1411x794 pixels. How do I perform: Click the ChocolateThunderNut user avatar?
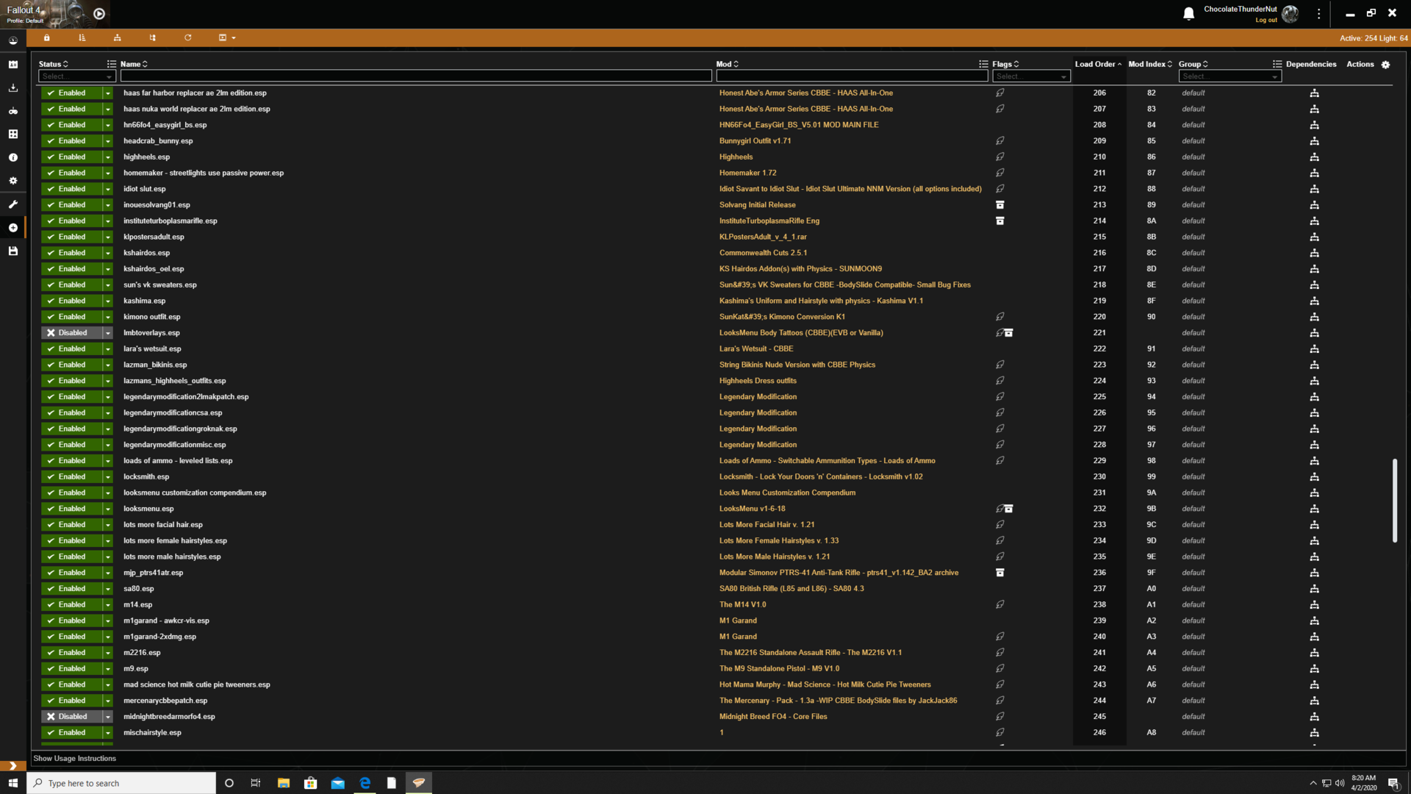pyautogui.click(x=1290, y=13)
